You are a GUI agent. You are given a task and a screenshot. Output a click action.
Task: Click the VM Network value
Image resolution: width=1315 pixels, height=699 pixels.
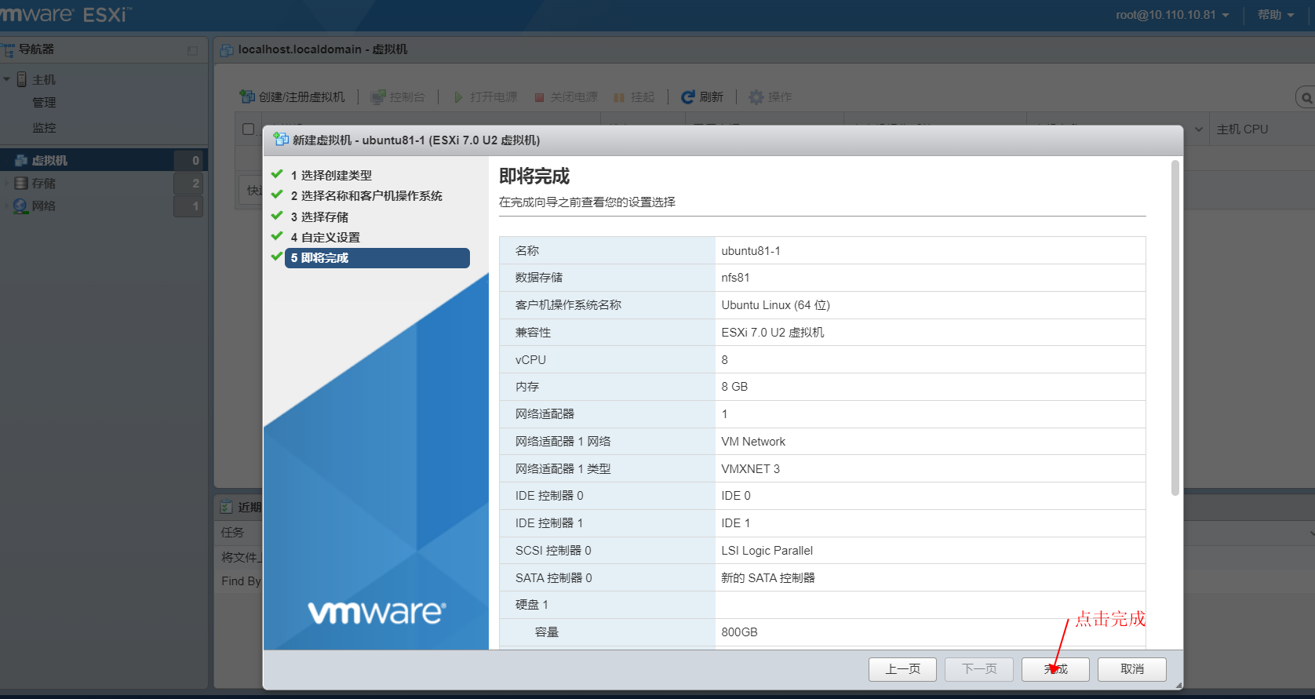[753, 442]
